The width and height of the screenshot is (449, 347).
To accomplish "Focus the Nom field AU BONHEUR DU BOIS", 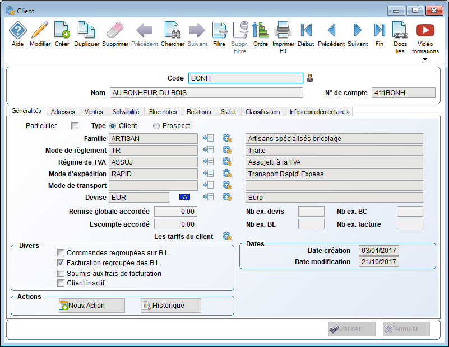I will [x=206, y=92].
